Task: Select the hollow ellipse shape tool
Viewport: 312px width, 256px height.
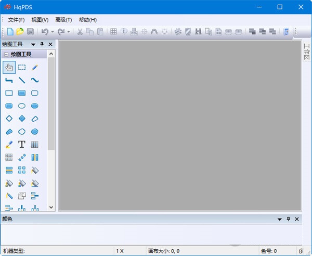Action: click(22, 106)
